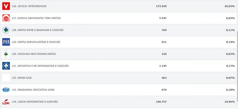Screen dimensions: 238x109
Task: Click the blank logo beside Esmir Kasi
Action: (6, 78)
